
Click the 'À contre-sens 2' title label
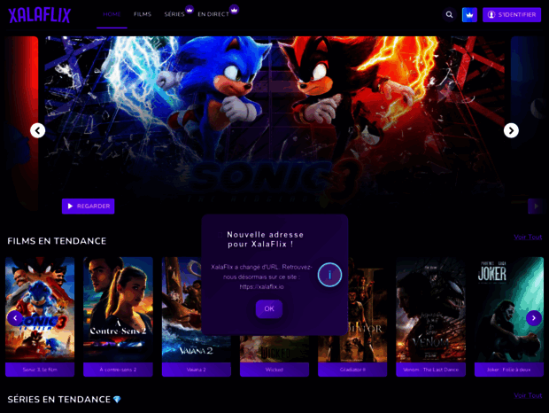coord(118,370)
